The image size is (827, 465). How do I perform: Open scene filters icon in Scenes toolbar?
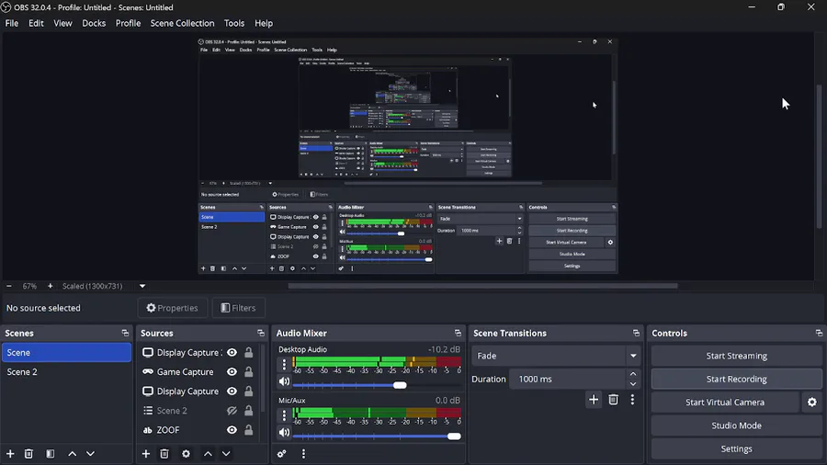pyautogui.click(x=51, y=453)
